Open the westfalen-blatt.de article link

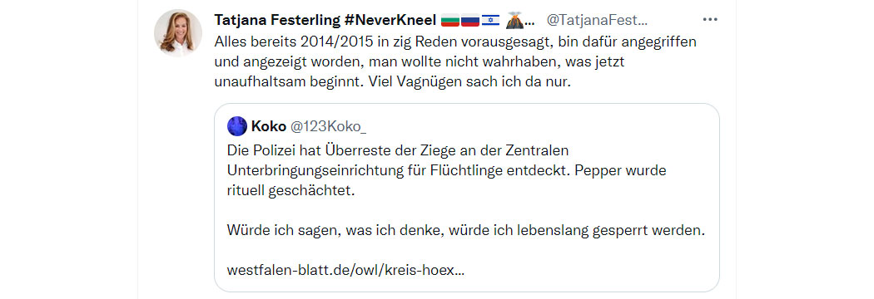click(x=345, y=271)
